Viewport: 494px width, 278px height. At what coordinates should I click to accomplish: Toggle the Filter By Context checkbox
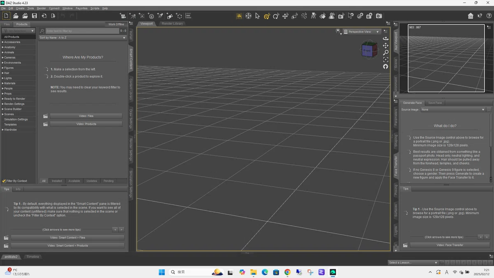tap(4, 181)
